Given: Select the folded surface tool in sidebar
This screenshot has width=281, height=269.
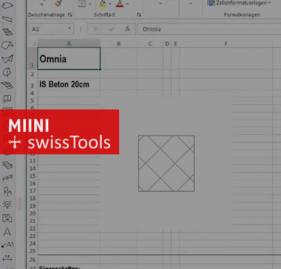Looking at the screenshot, I should (7, 59).
